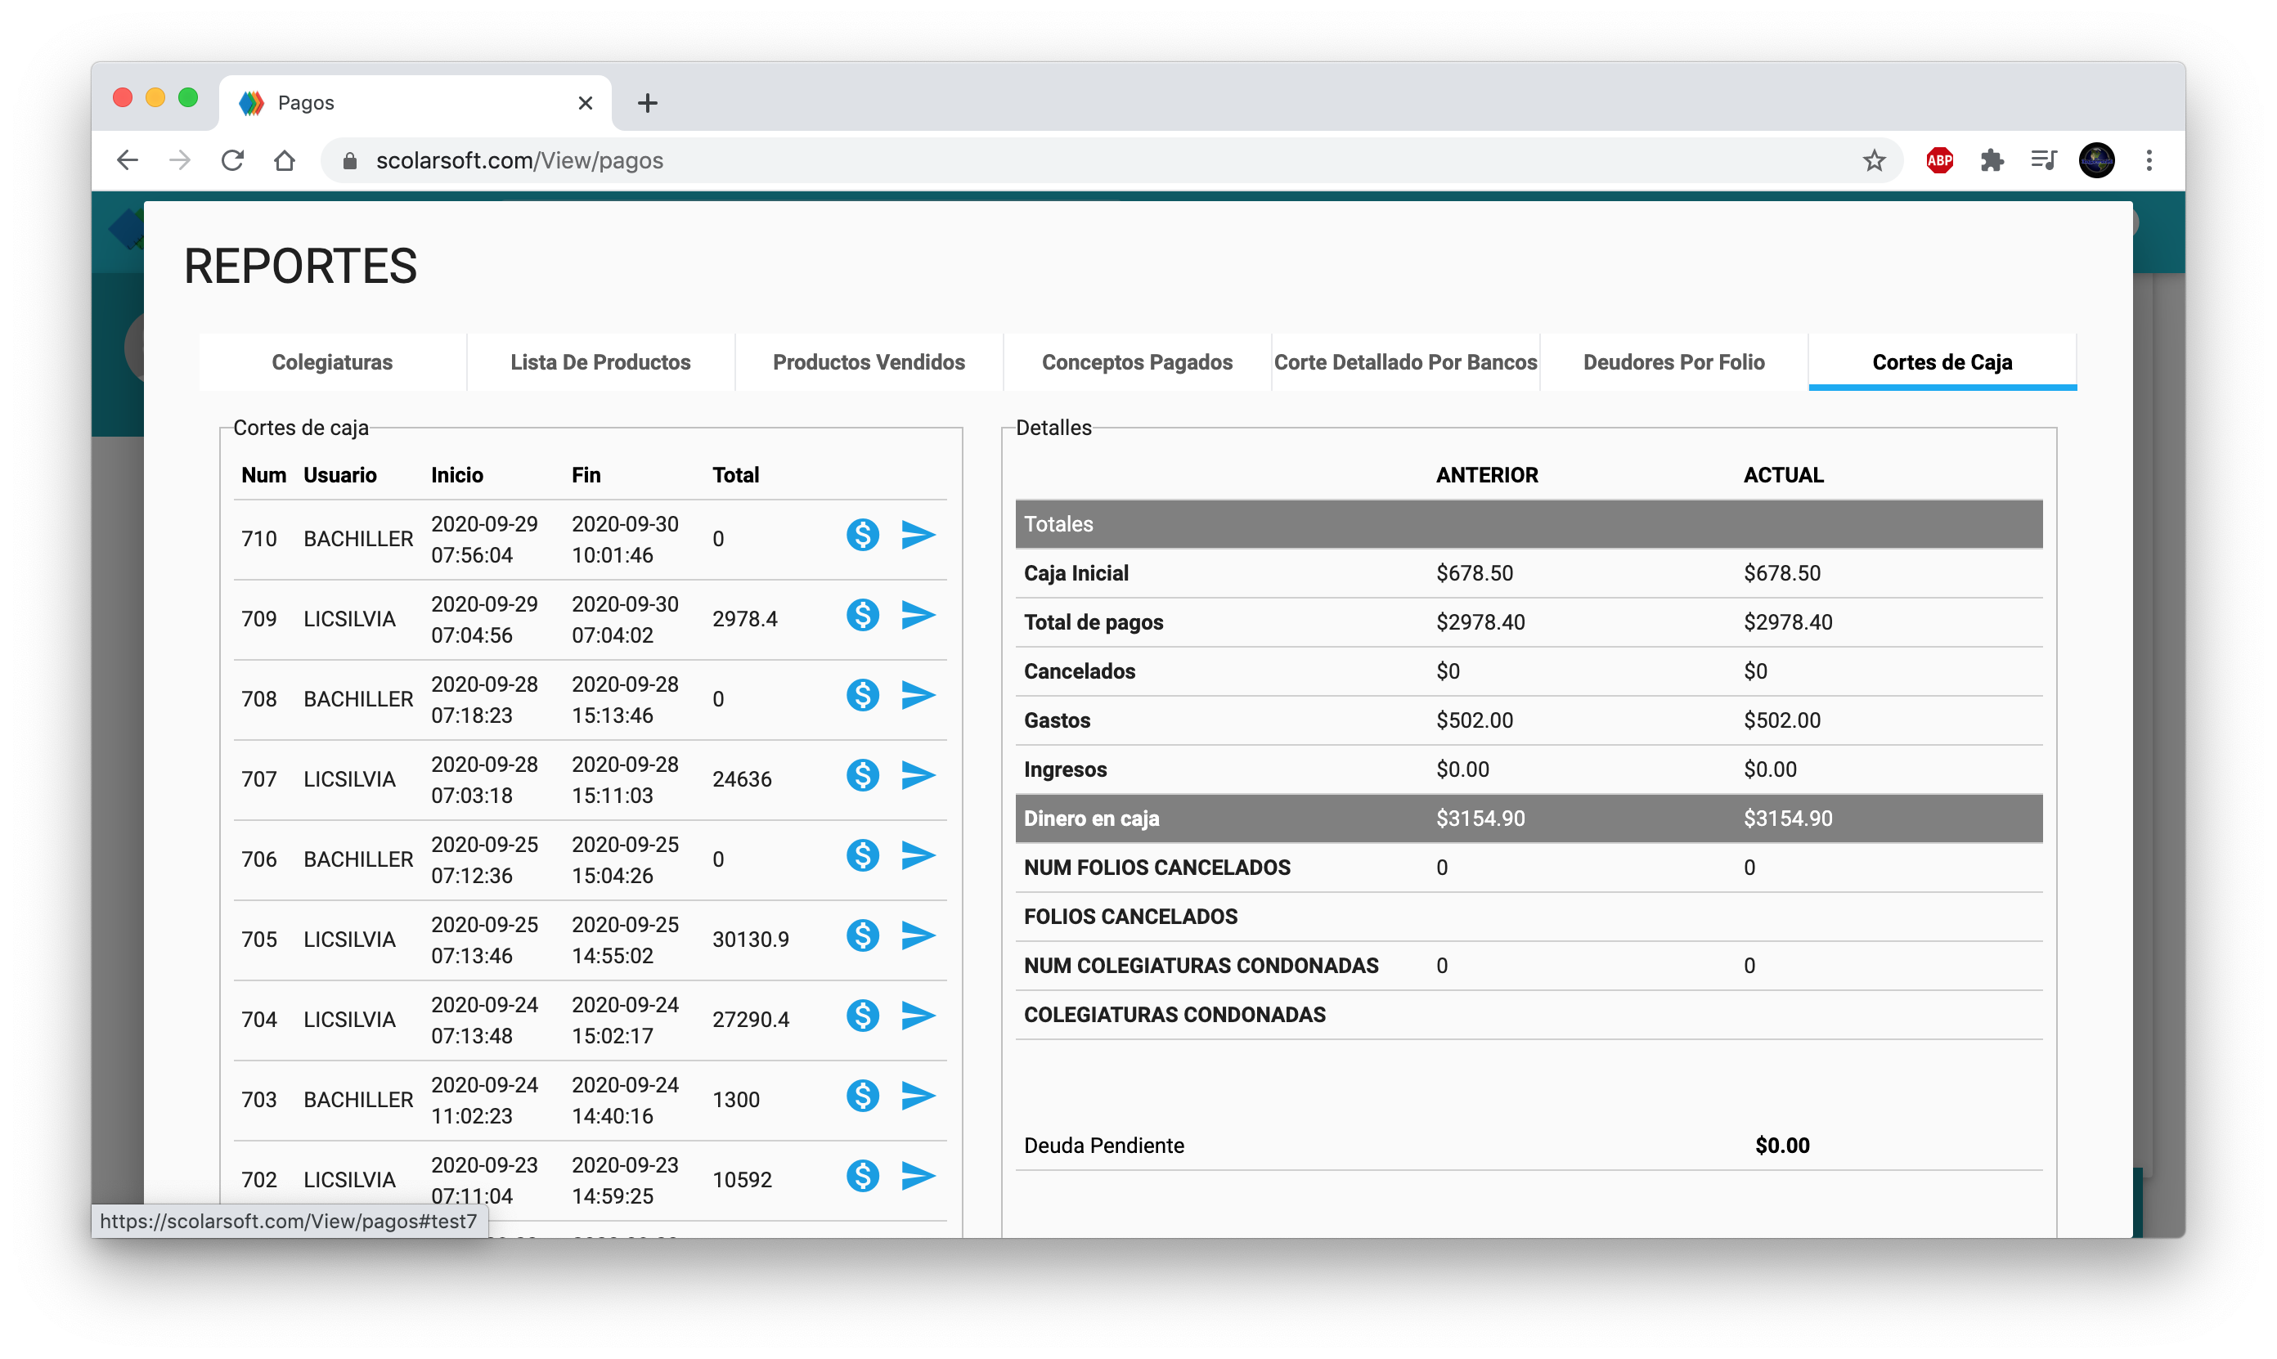Click the dollar icon for corte 706
Screen dimensions: 2277x1359
[x=862, y=855]
